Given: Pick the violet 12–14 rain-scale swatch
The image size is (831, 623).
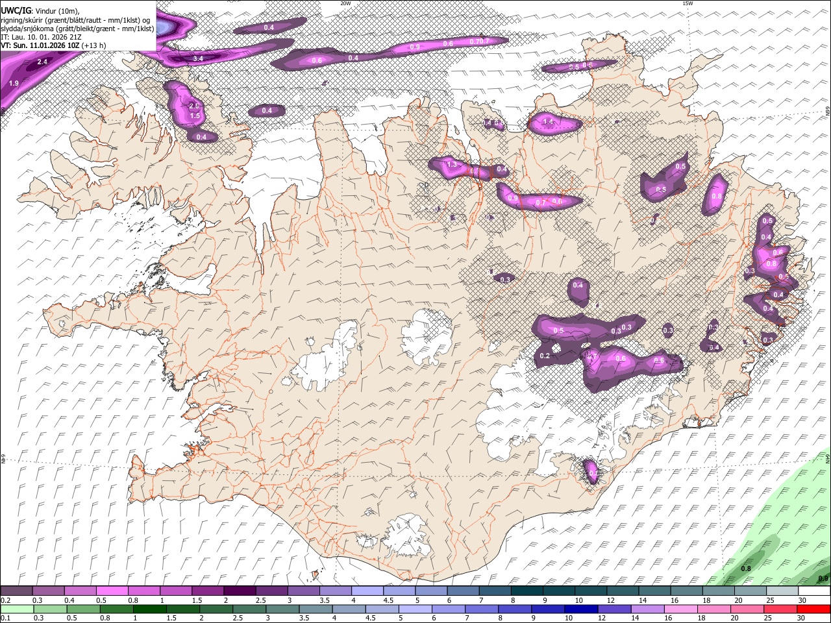Looking at the screenshot, I should [x=615, y=609].
